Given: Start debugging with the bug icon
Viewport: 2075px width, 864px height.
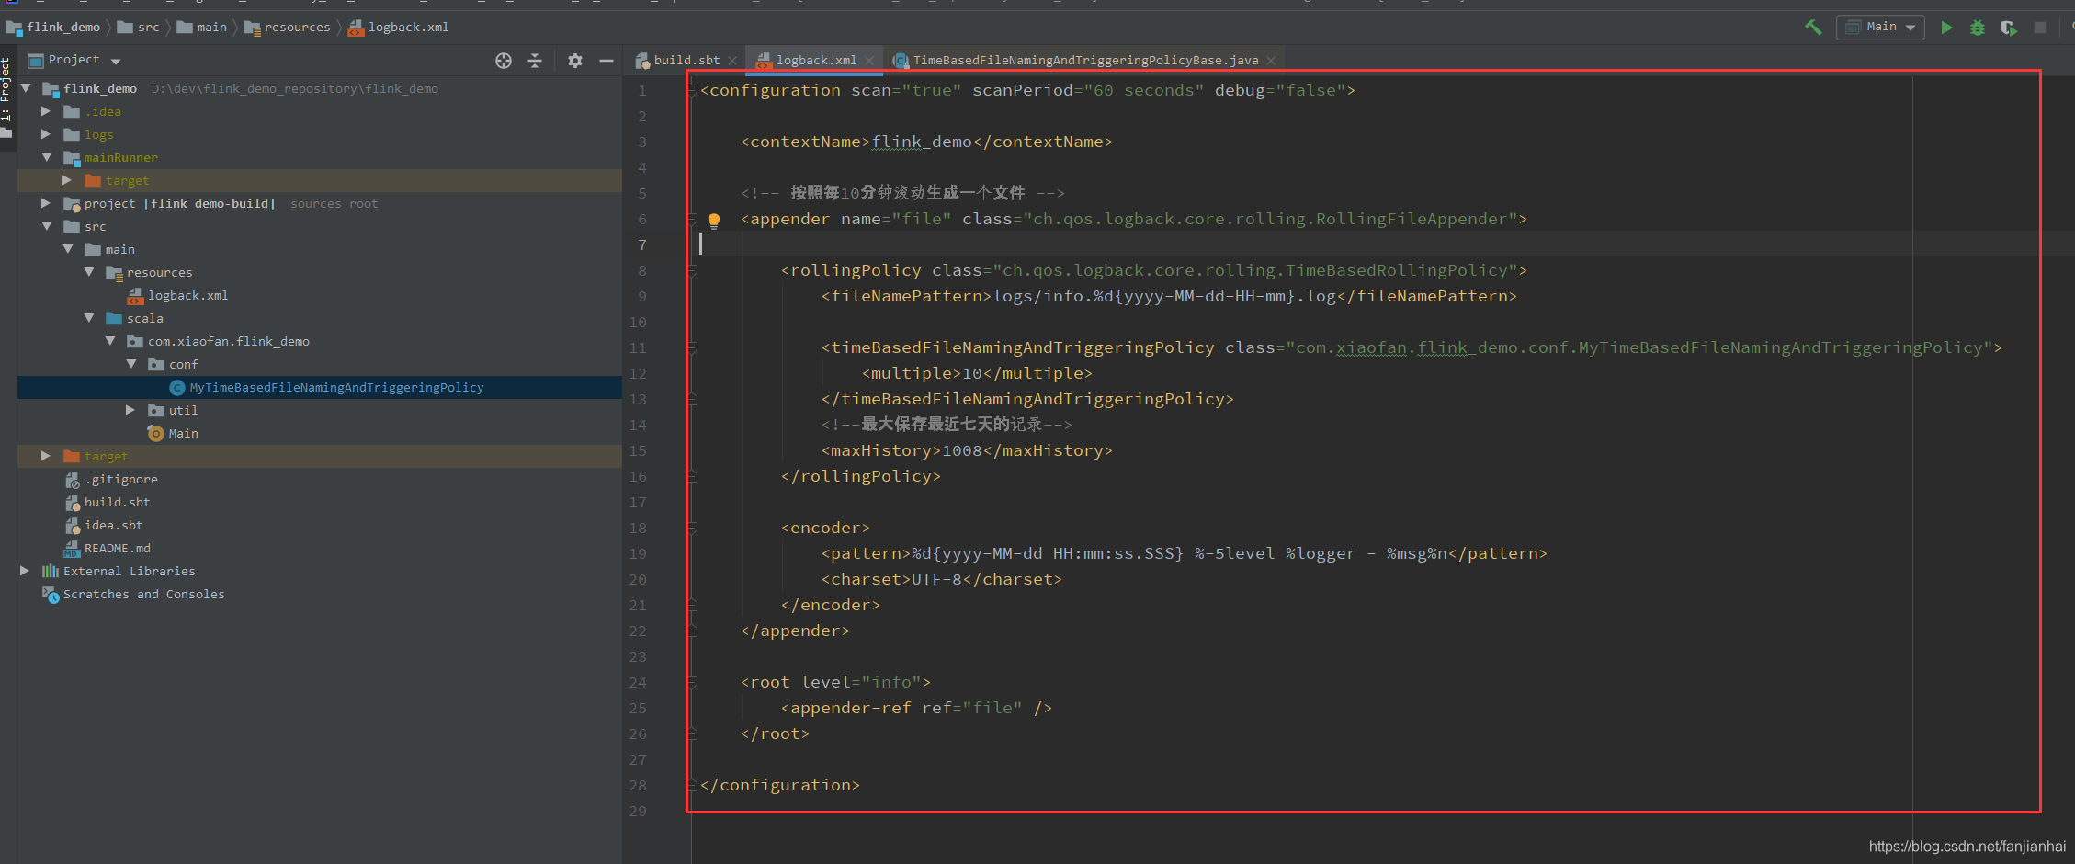Looking at the screenshot, I should pyautogui.click(x=1978, y=28).
